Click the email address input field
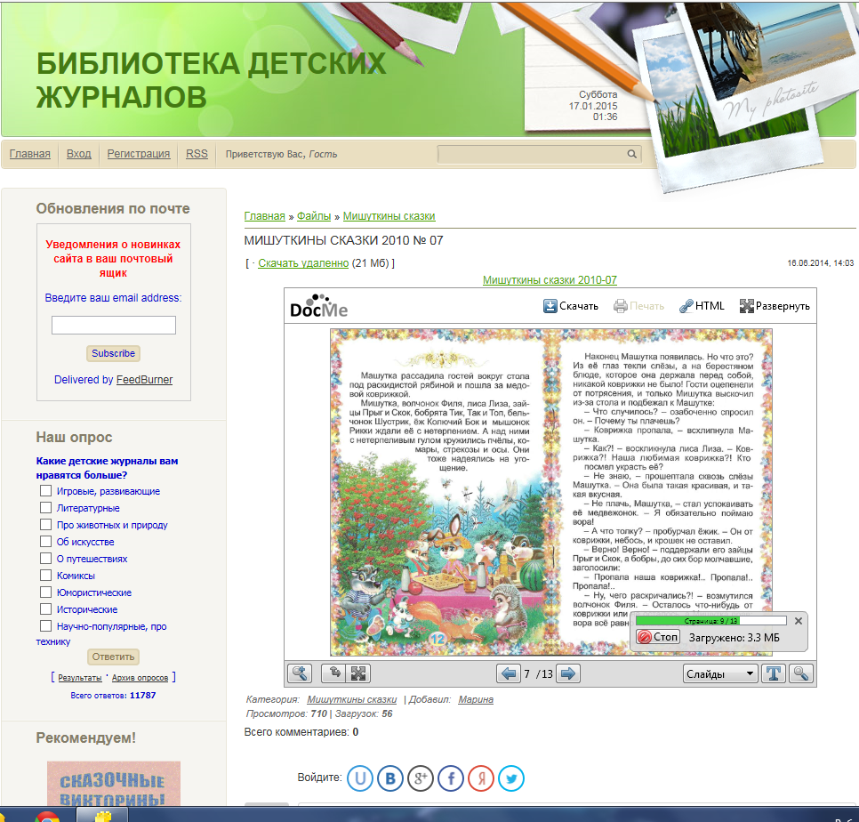This screenshot has height=822, width=859. pos(114,325)
